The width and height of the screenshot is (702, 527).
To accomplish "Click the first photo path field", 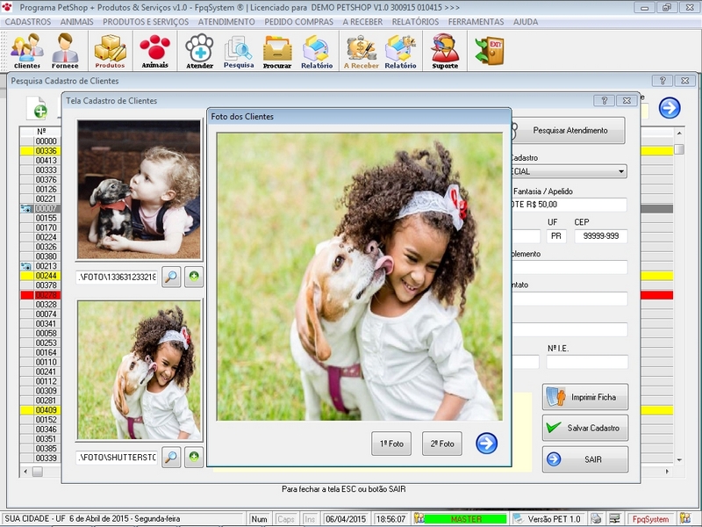I will [x=117, y=277].
